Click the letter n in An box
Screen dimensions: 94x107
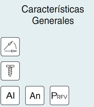pos(38,96)
